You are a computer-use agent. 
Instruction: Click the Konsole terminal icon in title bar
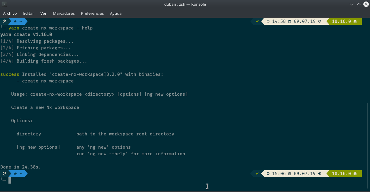tap(4, 4)
